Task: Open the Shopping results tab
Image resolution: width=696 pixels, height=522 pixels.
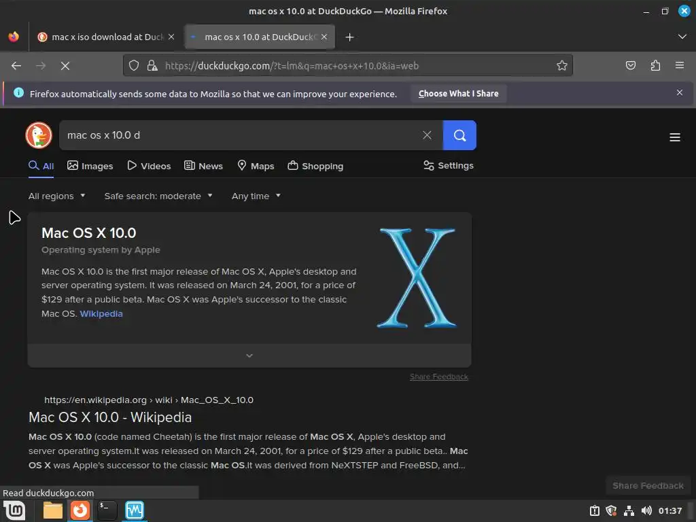Action: pyautogui.click(x=315, y=166)
